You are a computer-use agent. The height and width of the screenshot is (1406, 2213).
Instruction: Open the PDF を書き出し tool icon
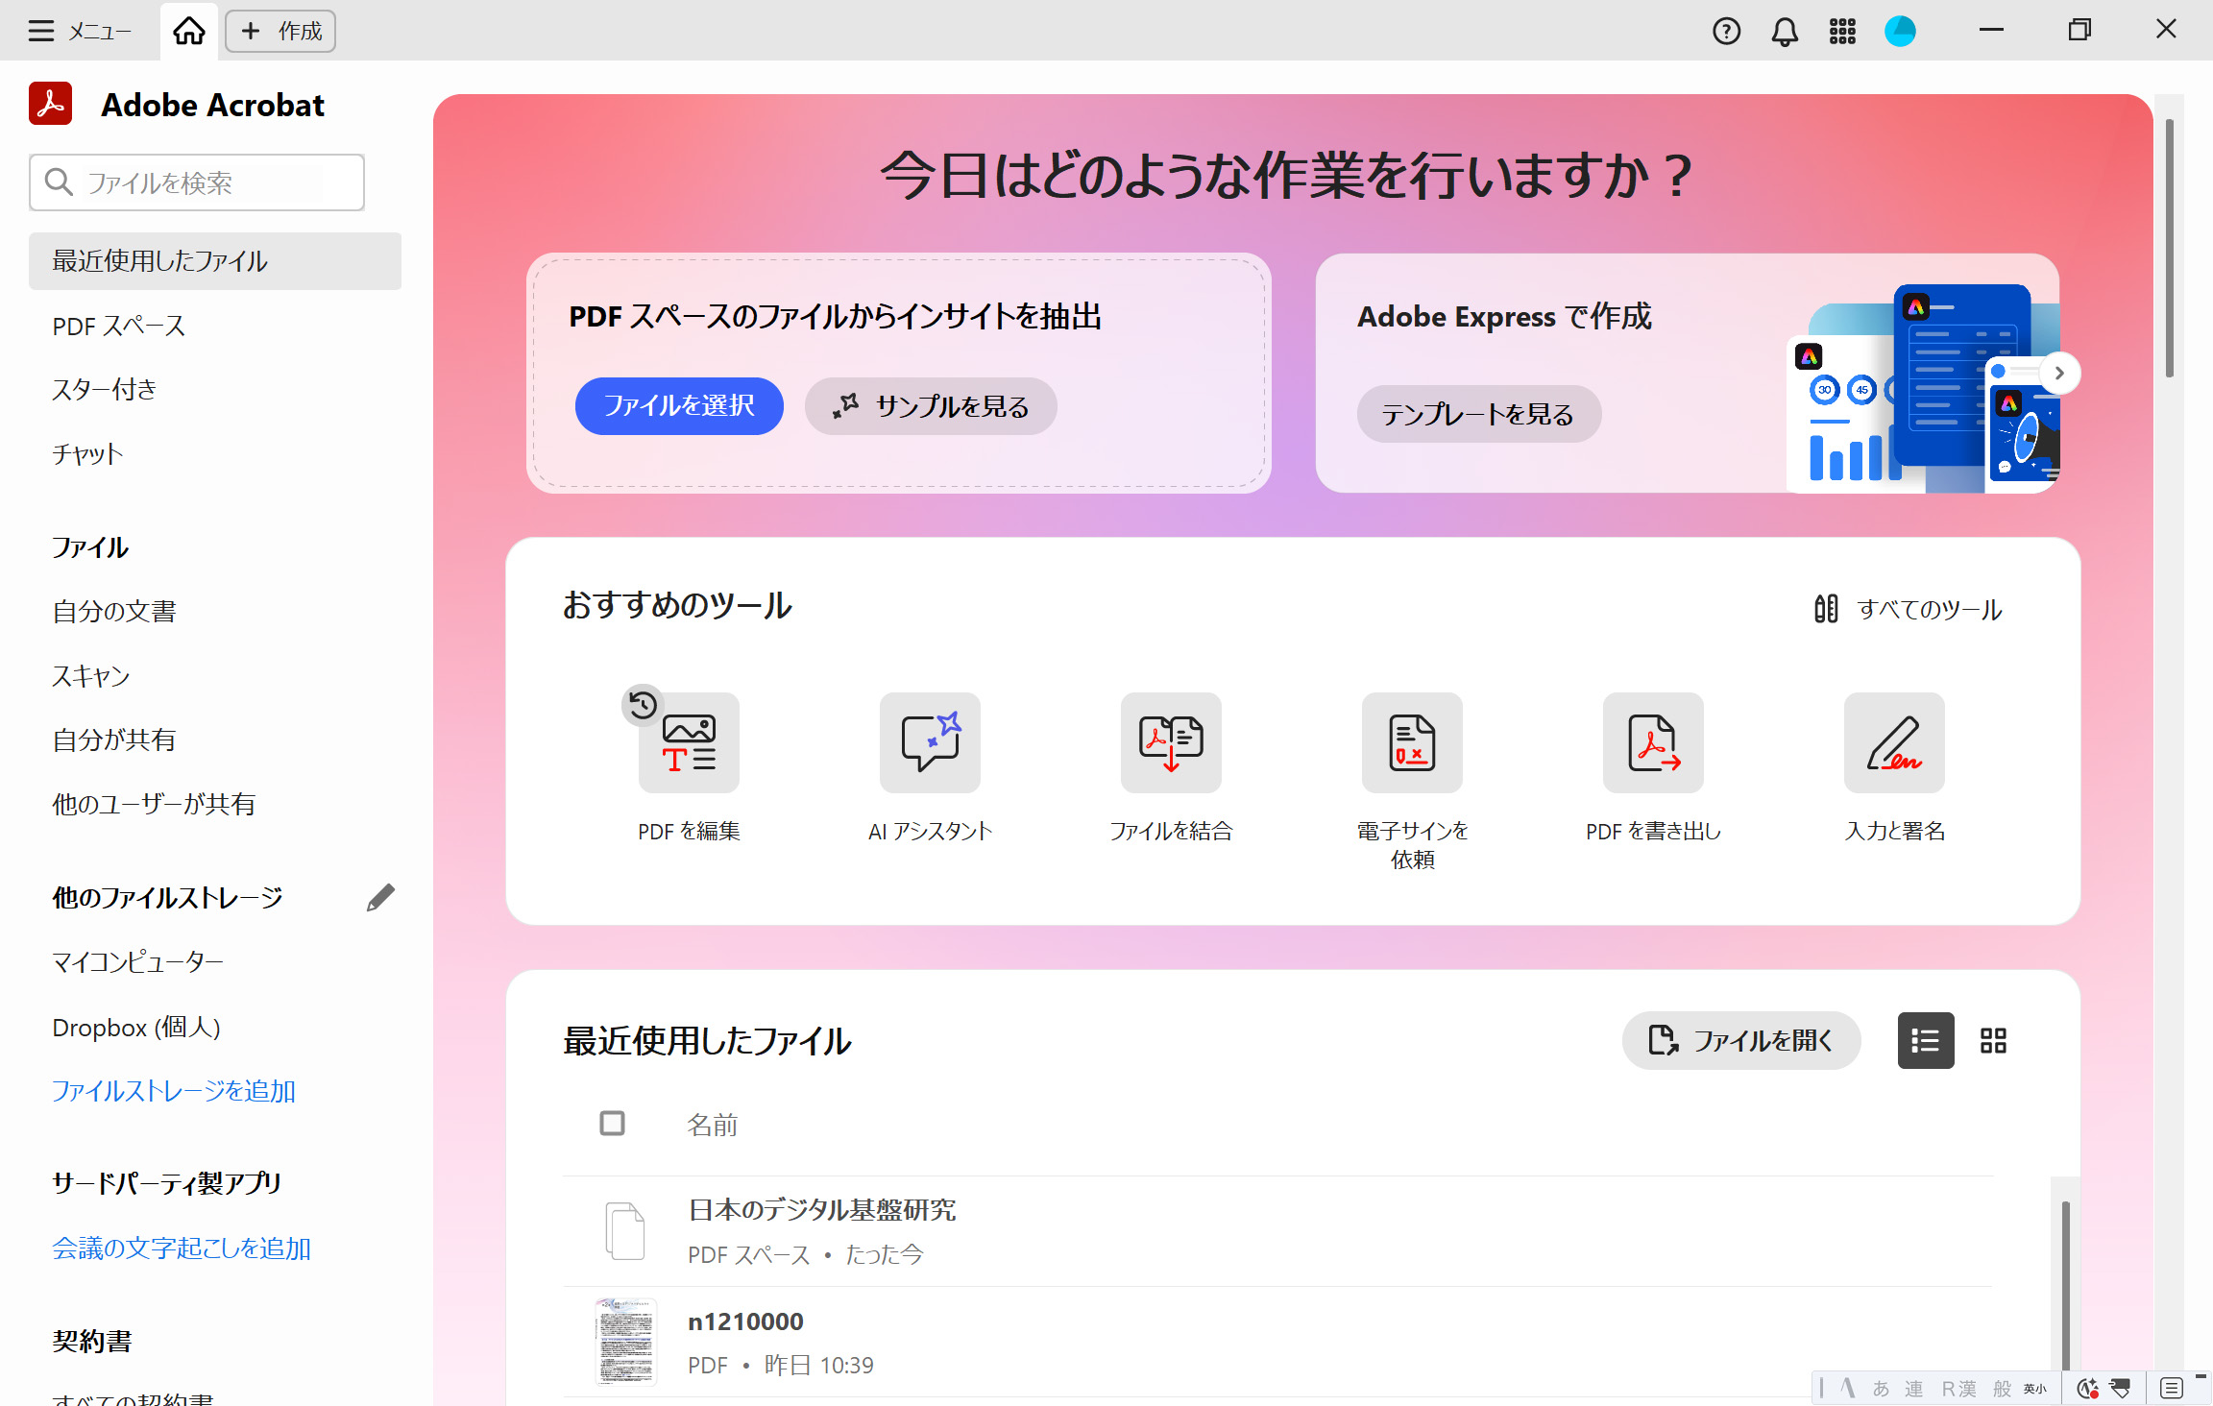coord(1653,743)
